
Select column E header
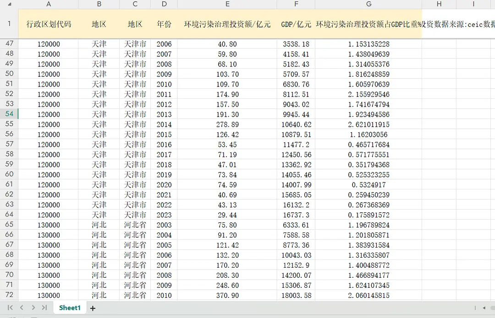tap(227, 4)
